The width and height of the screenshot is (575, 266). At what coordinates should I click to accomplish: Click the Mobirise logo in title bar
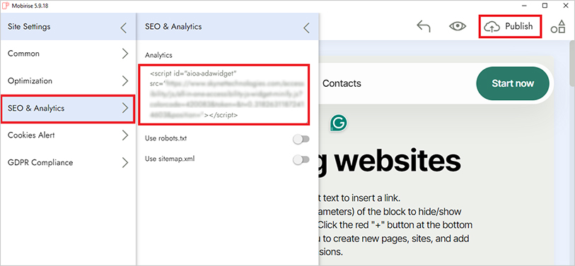tap(5, 6)
